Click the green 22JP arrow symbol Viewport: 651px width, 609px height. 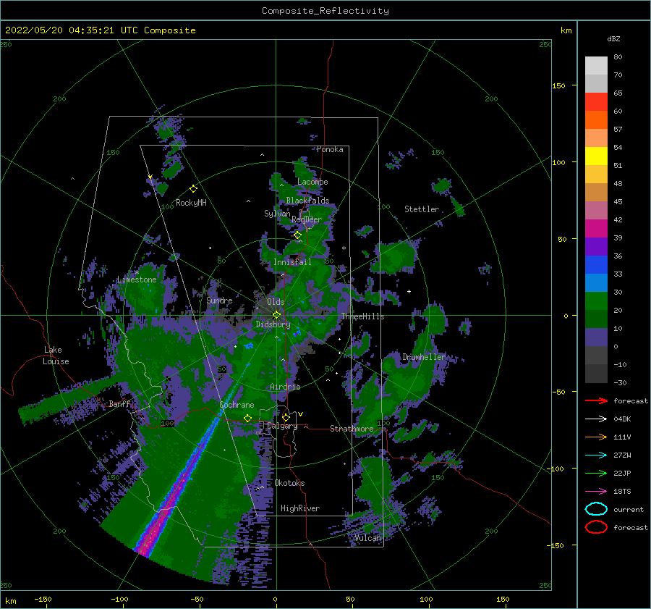pos(596,473)
